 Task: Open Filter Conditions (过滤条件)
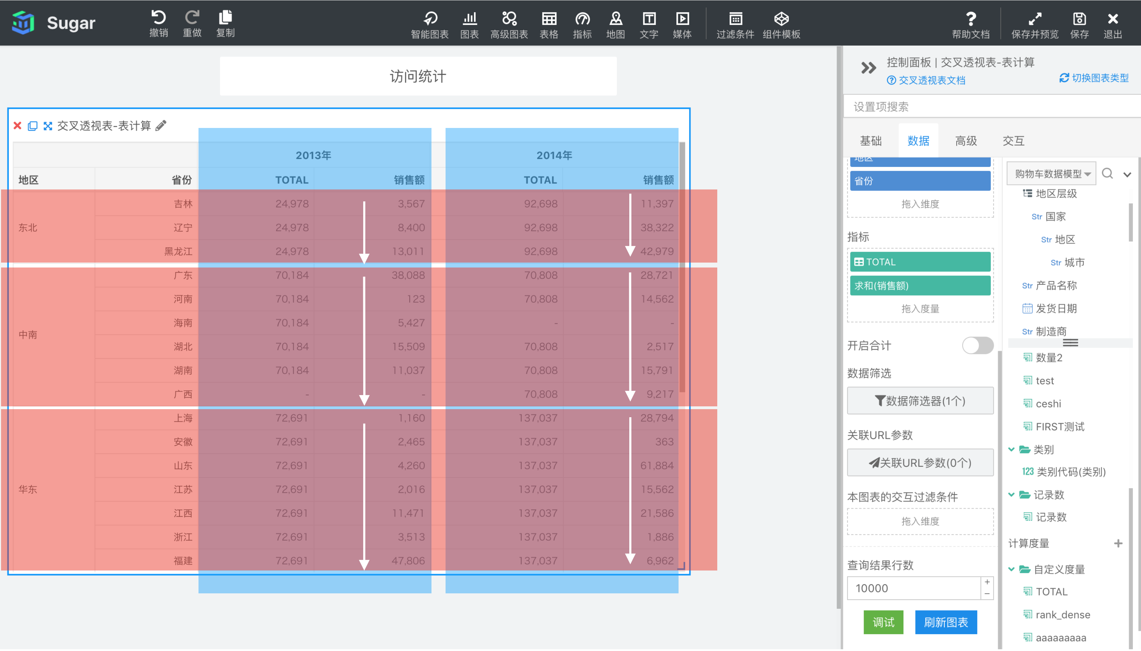pos(735,25)
